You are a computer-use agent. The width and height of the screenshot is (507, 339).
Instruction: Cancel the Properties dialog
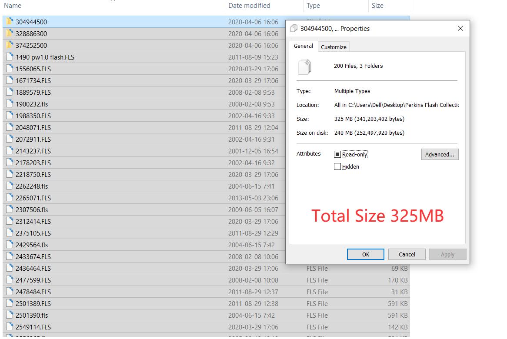(x=407, y=254)
